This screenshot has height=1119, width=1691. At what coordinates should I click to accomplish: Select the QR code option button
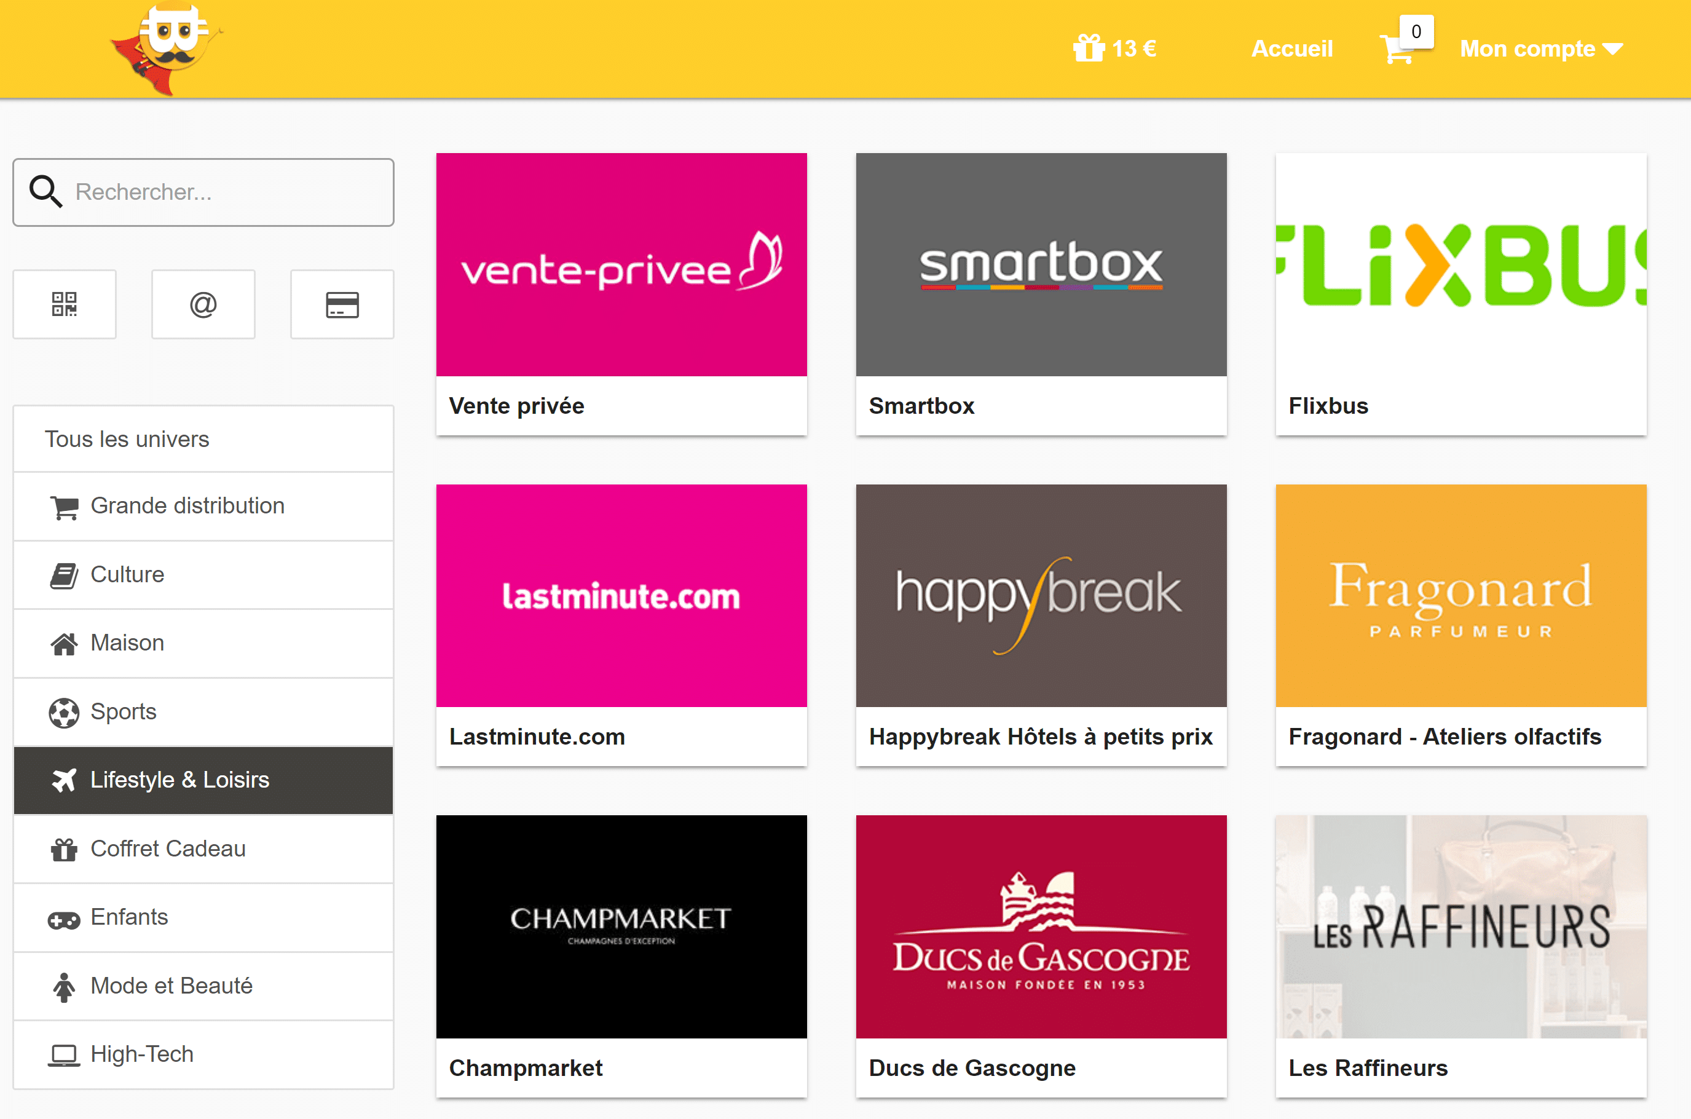64,304
